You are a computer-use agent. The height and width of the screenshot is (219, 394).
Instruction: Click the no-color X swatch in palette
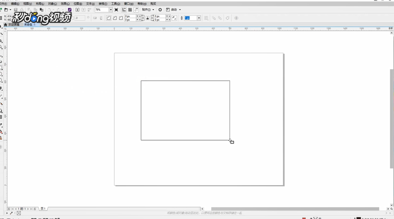[18, 213]
